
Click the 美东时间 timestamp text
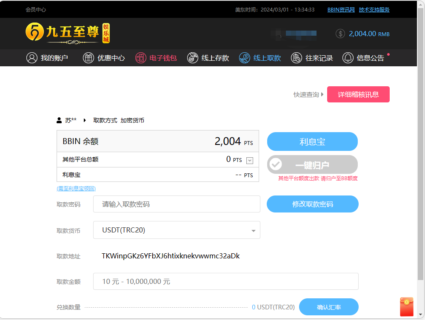(x=274, y=10)
